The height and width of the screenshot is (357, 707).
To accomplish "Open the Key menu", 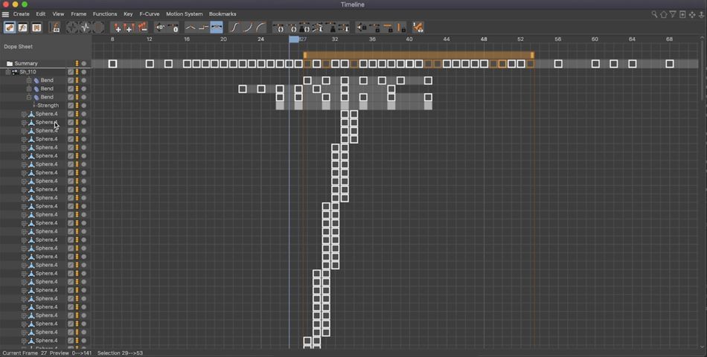I will point(128,14).
